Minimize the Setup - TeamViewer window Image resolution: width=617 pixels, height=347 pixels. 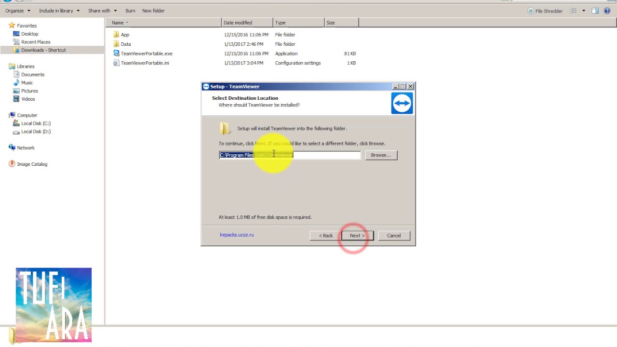point(395,87)
